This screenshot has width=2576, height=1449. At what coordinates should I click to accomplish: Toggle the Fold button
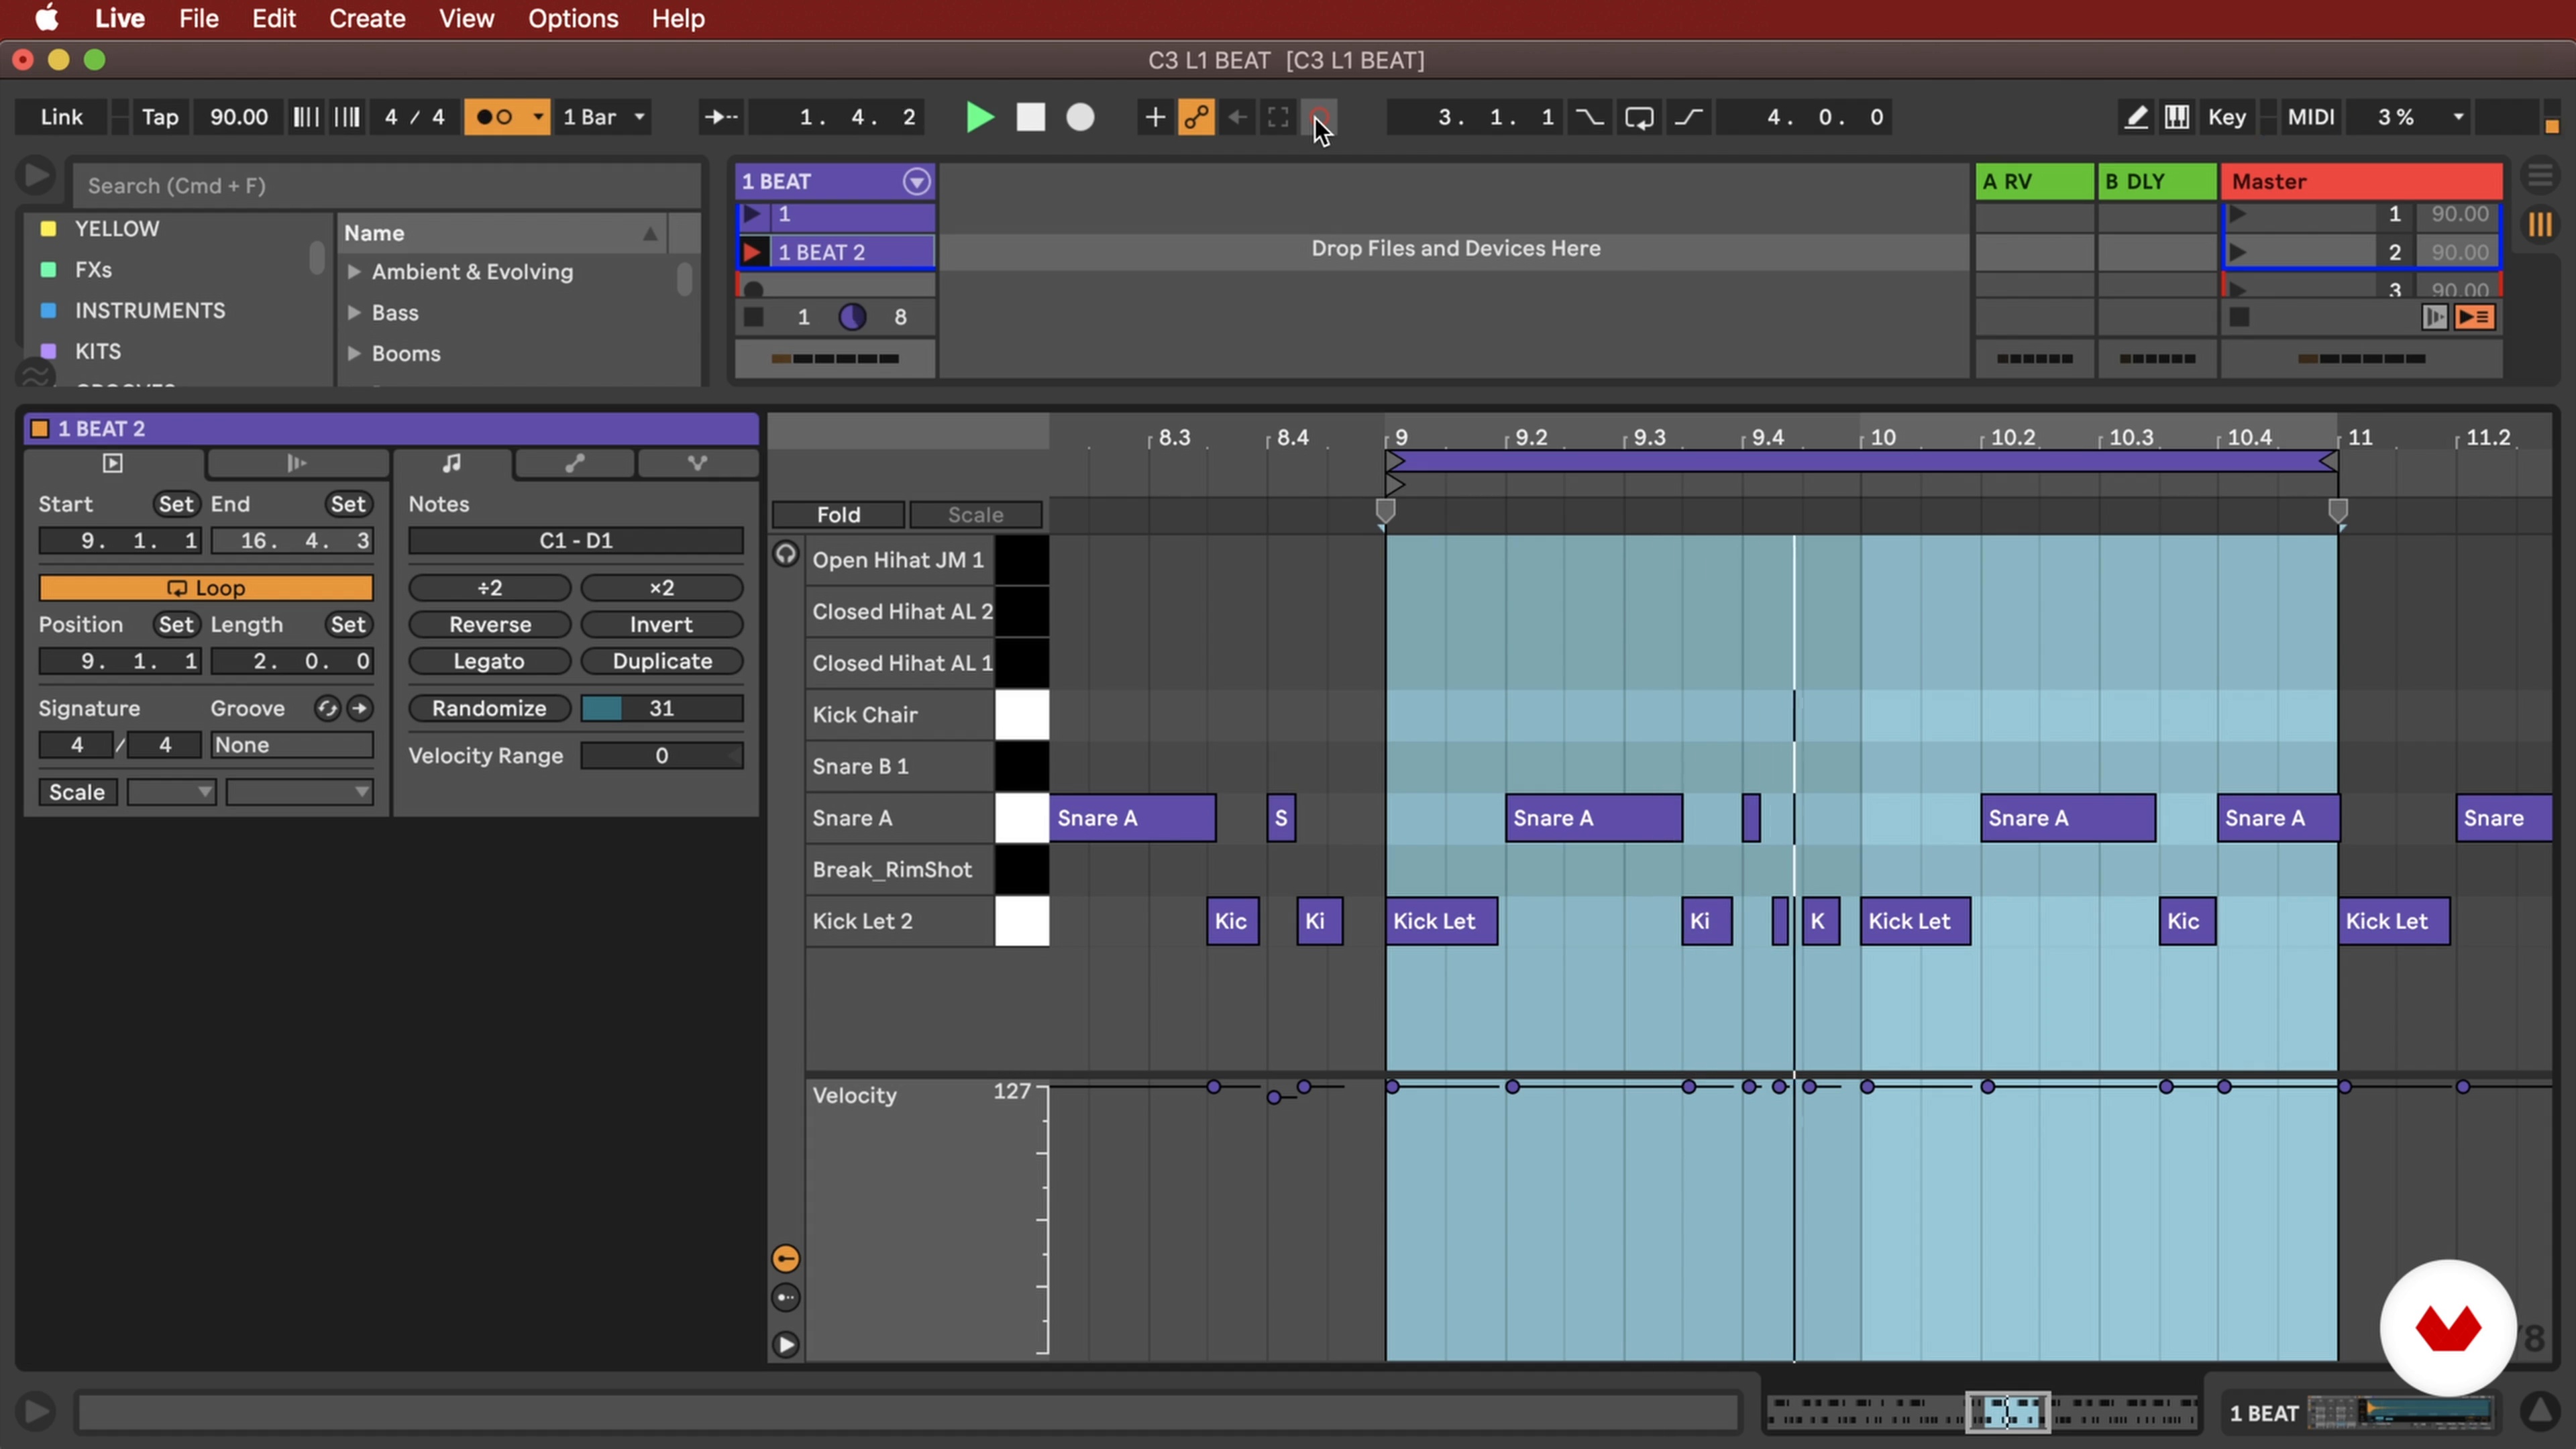point(838,515)
